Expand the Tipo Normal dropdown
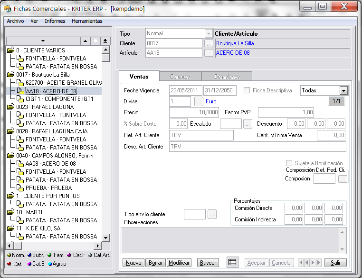 pyautogui.click(x=208, y=34)
